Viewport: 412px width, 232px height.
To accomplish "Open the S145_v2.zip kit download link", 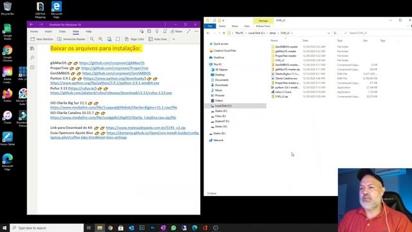I will click(146, 128).
